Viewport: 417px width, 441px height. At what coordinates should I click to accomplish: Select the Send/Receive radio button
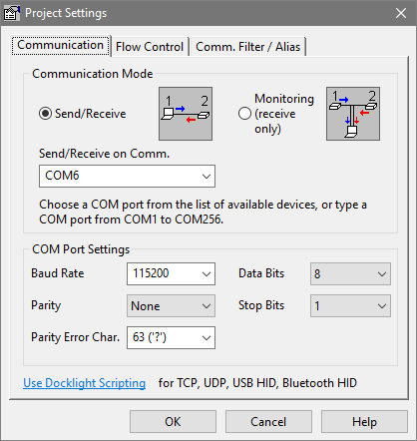(x=45, y=114)
